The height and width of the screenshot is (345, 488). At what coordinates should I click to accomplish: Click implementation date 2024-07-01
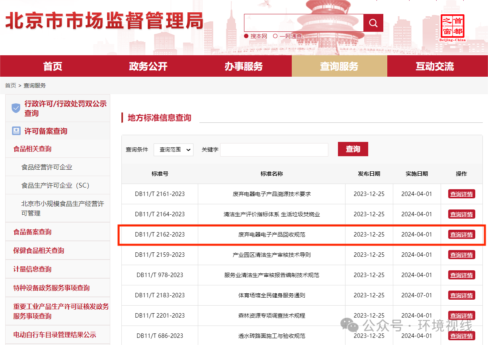click(x=417, y=295)
